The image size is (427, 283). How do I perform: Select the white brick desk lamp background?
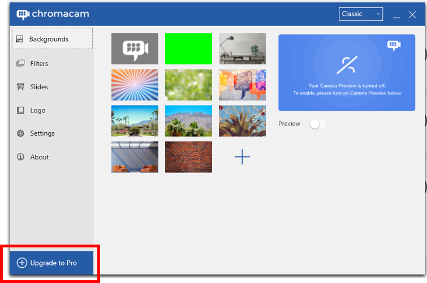243,49
